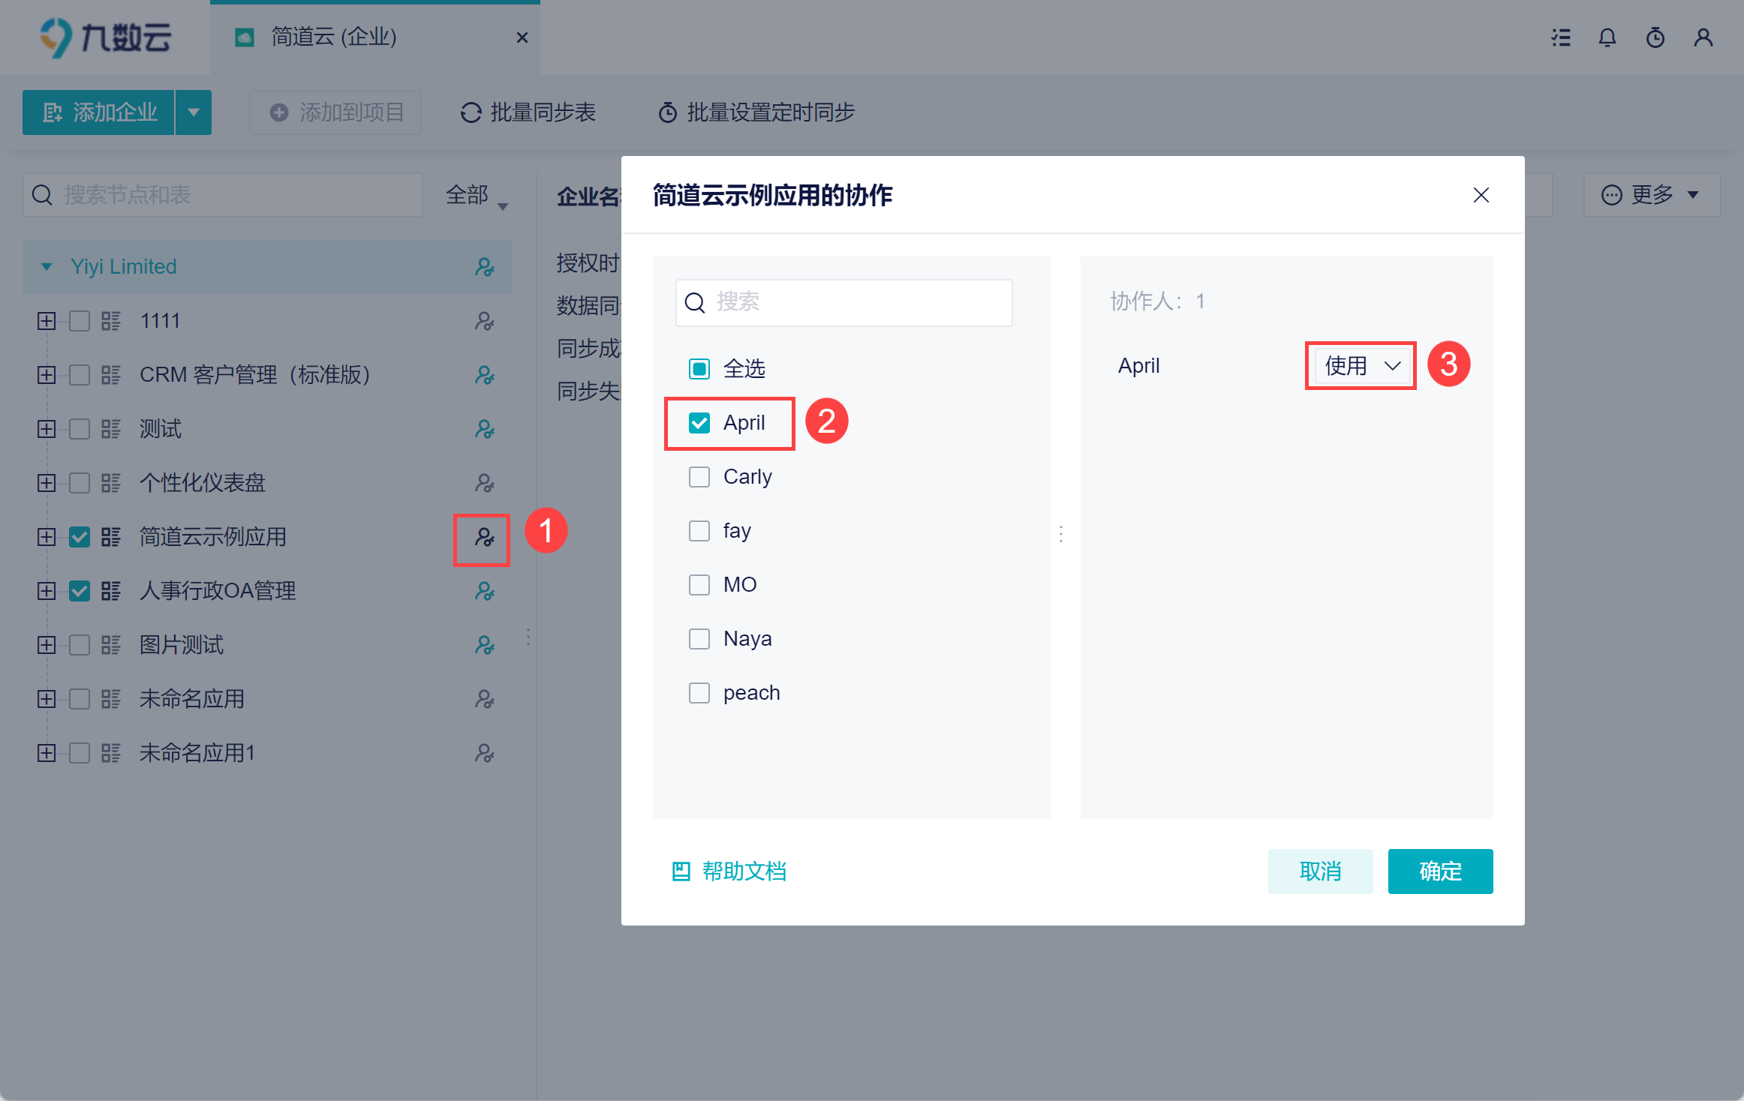Screen dimensions: 1744x1101
Task: Click 批量同步表 in the toolbar
Action: pyautogui.click(x=528, y=112)
